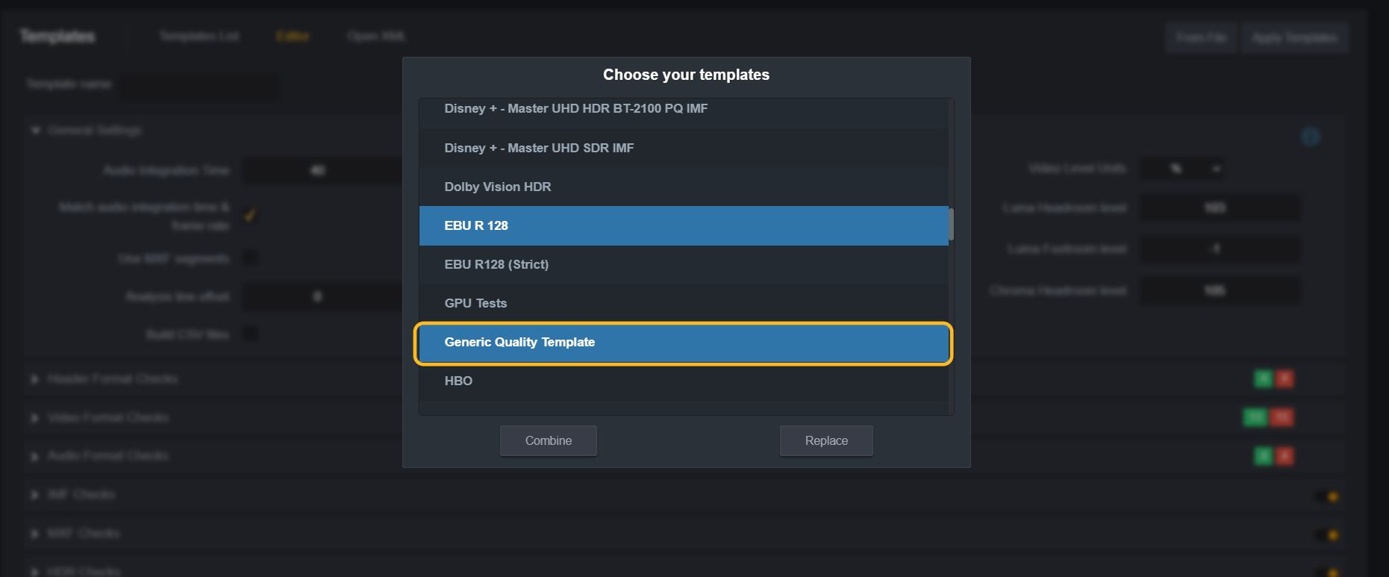The width and height of the screenshot is (1389, 577).
Task: Click the Analysis line offset field
Action: pyautogui.click(x=321, y=297)
